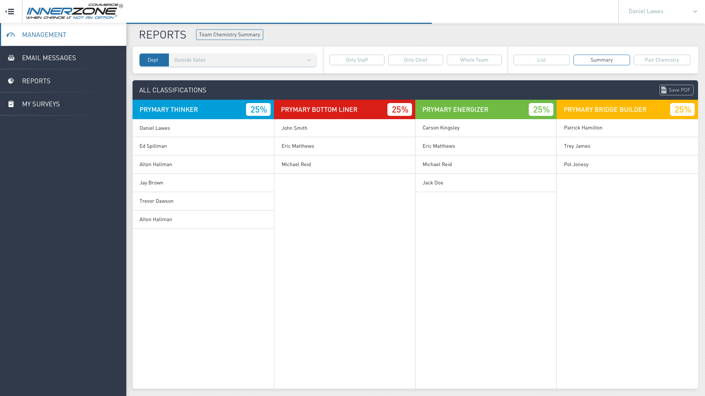Switch to the List view tab
The height and width of the screenshot is (396, 705).
541,60
